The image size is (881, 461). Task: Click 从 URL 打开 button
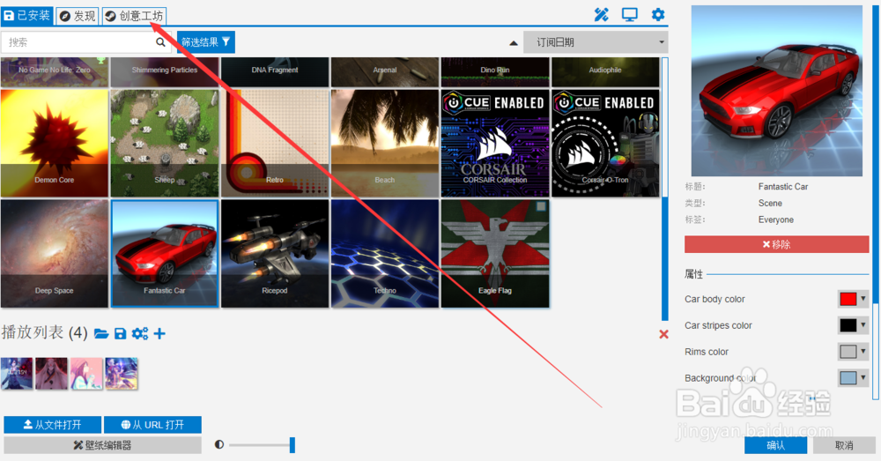pos(152,425)
